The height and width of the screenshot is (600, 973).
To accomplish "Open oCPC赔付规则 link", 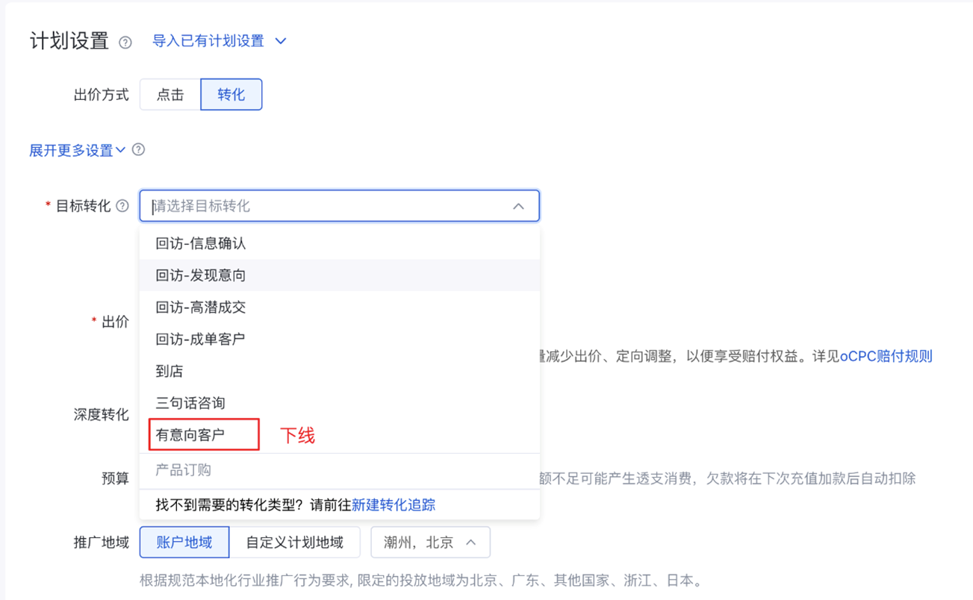I will (x=886, y=356).
